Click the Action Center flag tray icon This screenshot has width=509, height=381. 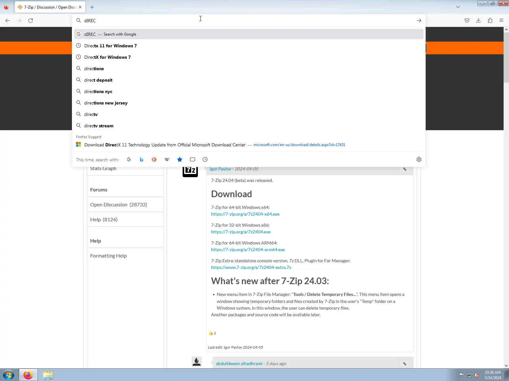[461, 375]
